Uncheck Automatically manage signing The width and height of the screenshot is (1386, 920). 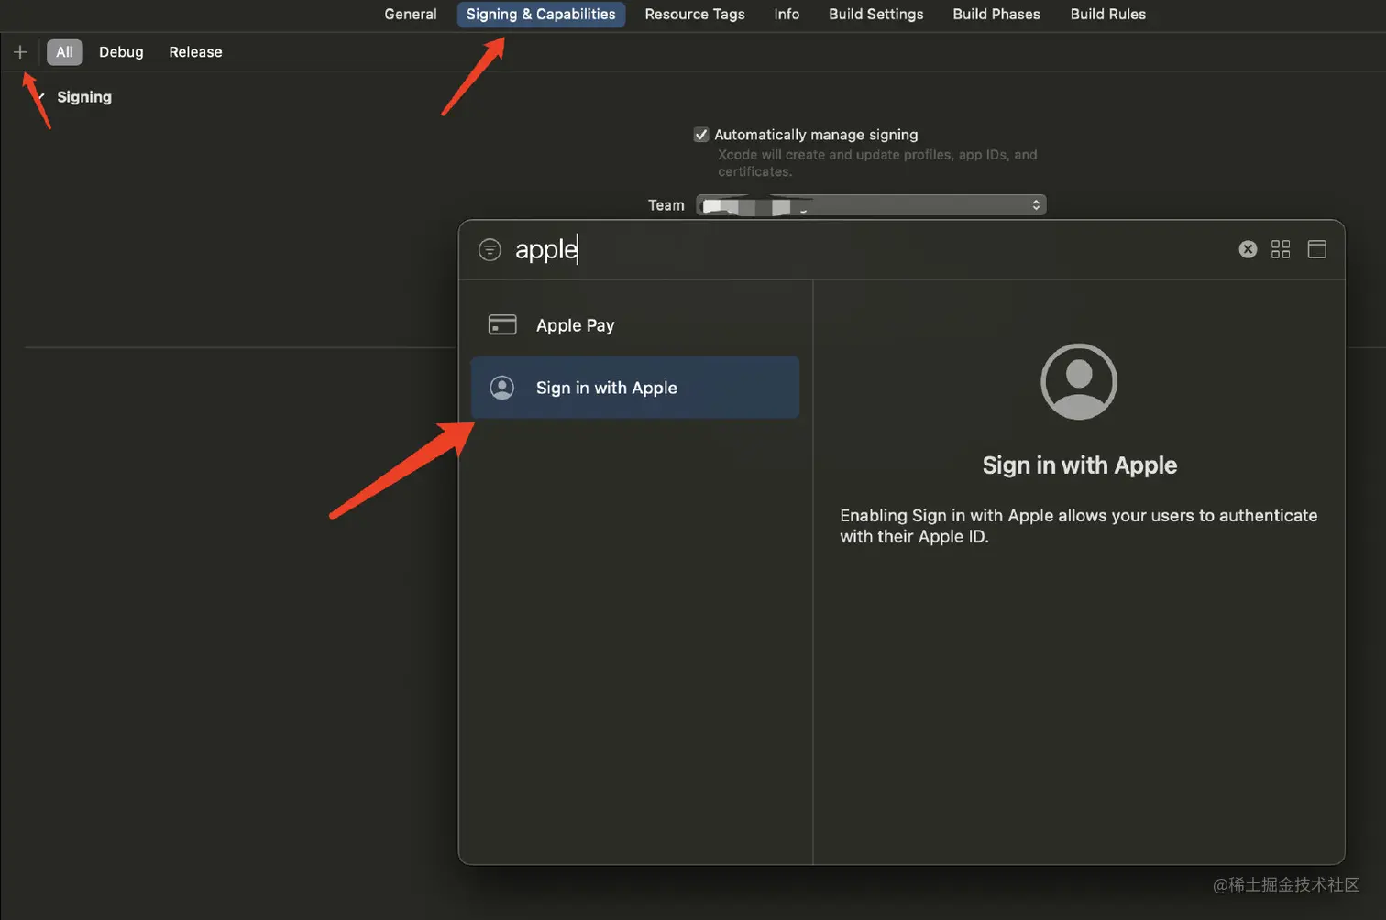tap(700, 134)
